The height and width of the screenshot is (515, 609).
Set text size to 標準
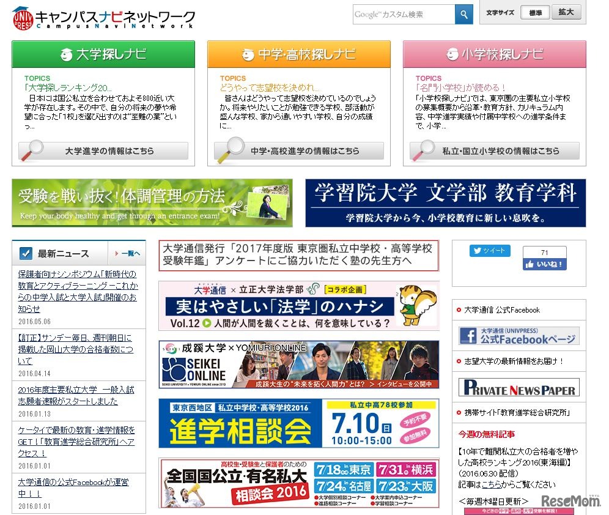point(535,12)
